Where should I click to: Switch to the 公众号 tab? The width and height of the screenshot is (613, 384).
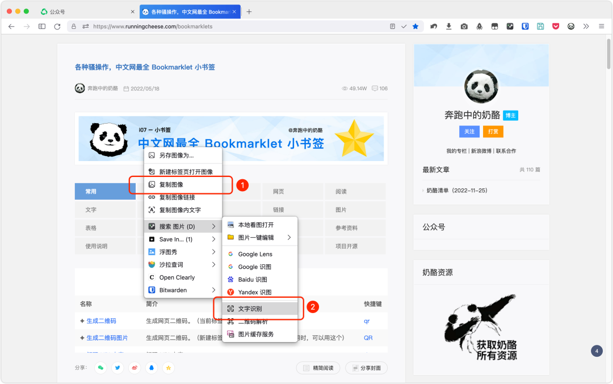(x=89, y=12)
